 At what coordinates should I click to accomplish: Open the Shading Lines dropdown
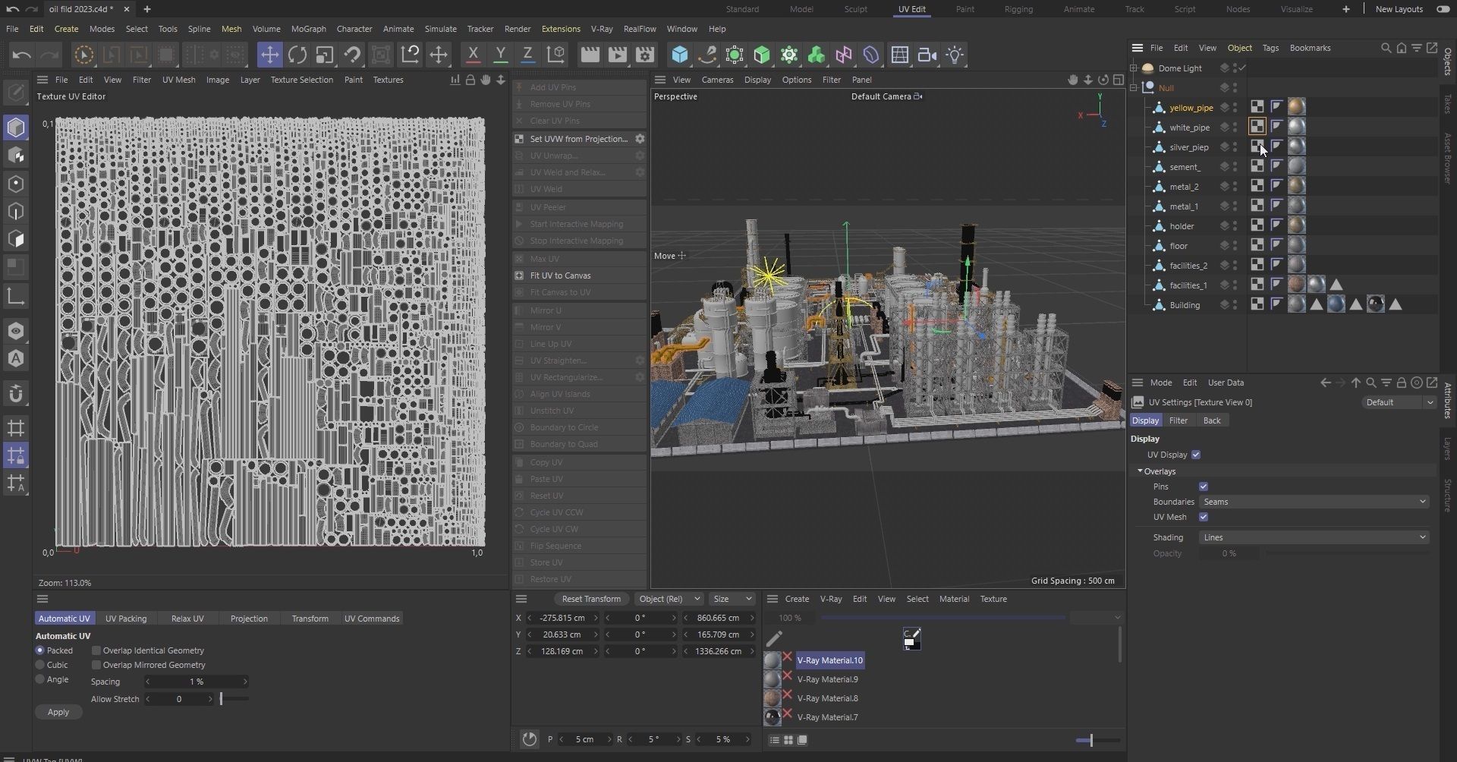click(x=1314, y=537)
